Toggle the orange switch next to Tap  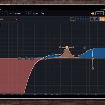click(x=93, y=13)
